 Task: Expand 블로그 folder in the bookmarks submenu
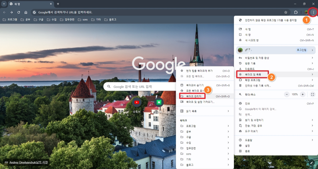(x=205, y=164)
